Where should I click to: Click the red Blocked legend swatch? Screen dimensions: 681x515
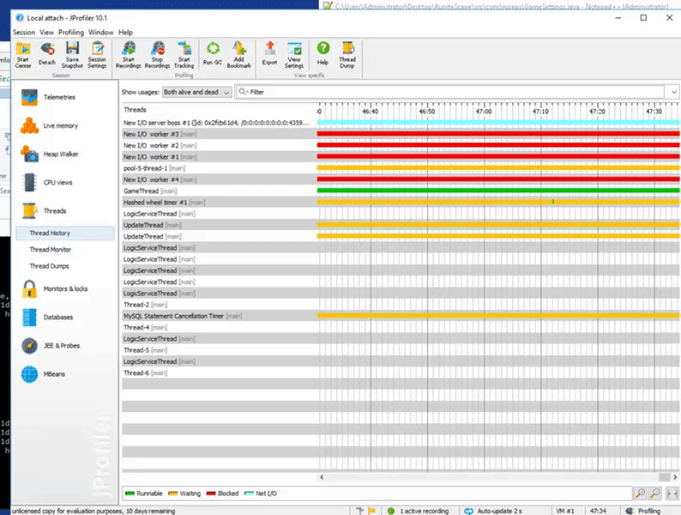[211, 494]
